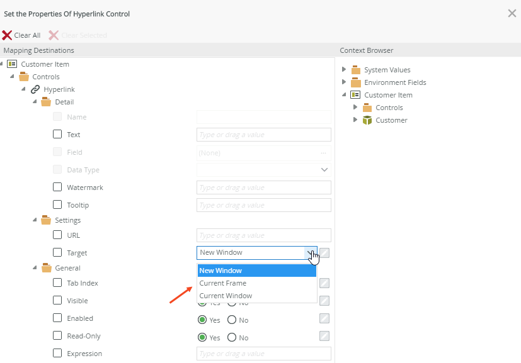This screenshot has width=521, height=363.
Task: Open the Data Type dropdown arrow
Action: pos(324,170)
